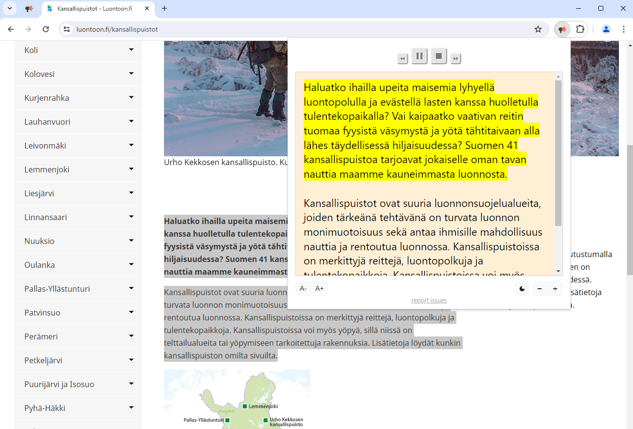Viewport: 633px width, 429px height.
Task: Open Lemmenjoki in the sidebar
Action: click(47, 169)
